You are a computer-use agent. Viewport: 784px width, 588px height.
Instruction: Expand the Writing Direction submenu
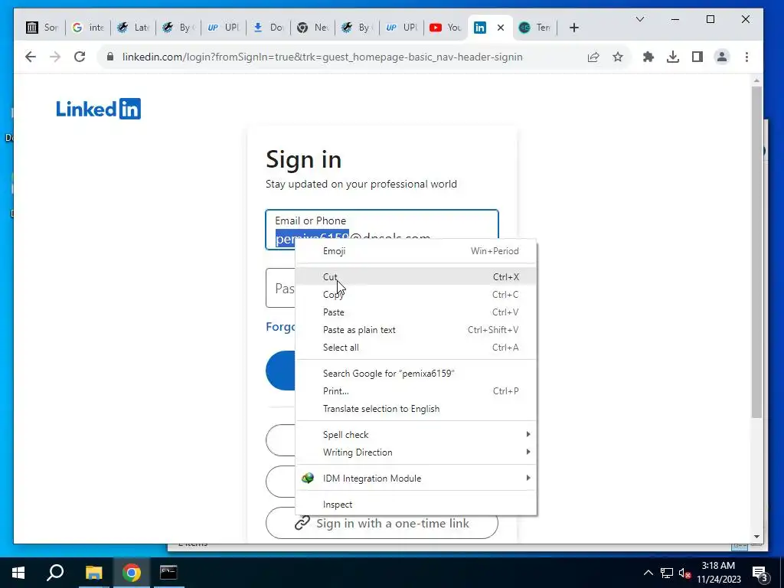pyautogui.click(x=416, y=452)
